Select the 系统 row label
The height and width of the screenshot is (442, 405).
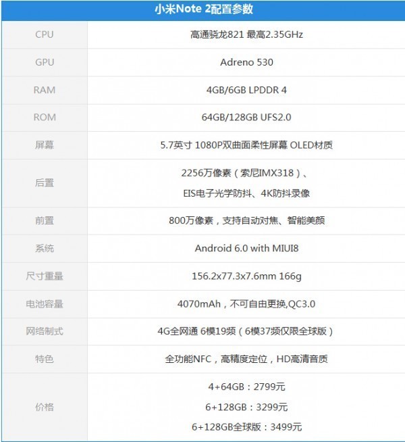(45, 248)
